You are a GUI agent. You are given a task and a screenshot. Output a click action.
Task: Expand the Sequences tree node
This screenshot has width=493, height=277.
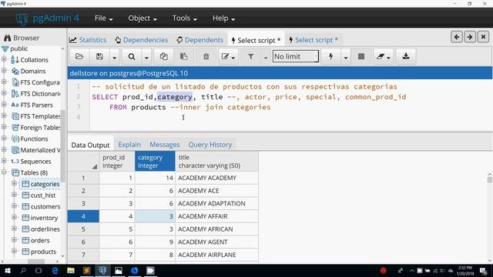[4, 161]
